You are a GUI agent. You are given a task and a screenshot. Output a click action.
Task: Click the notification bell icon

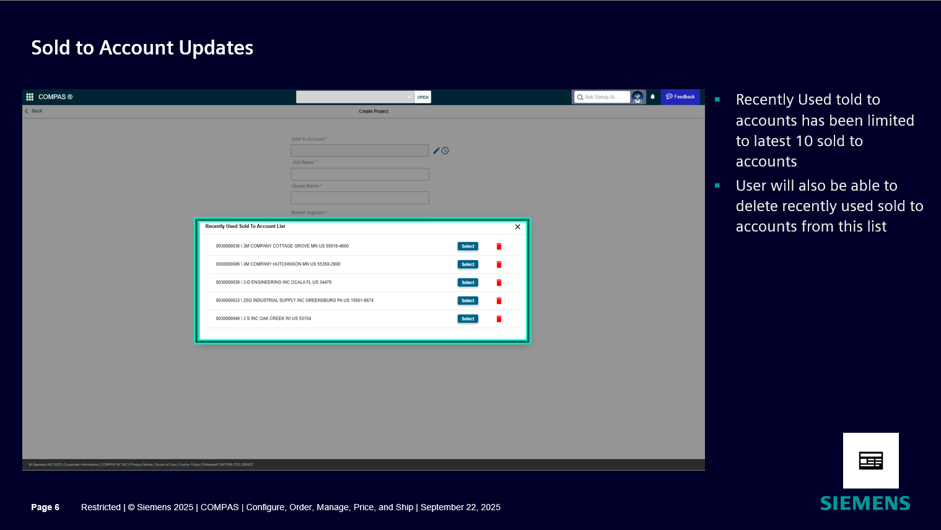652,97
